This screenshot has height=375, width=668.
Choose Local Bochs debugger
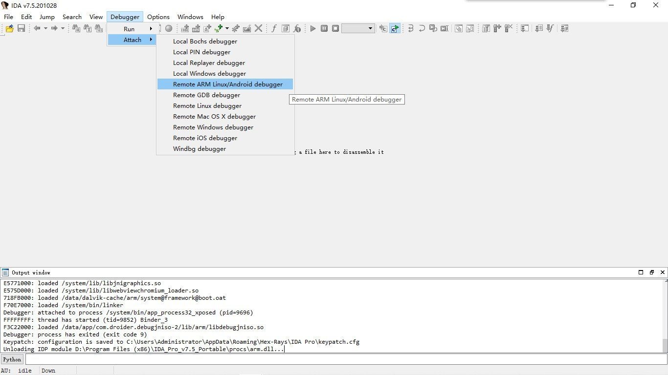pyautogui.click(x=225, y=41)
